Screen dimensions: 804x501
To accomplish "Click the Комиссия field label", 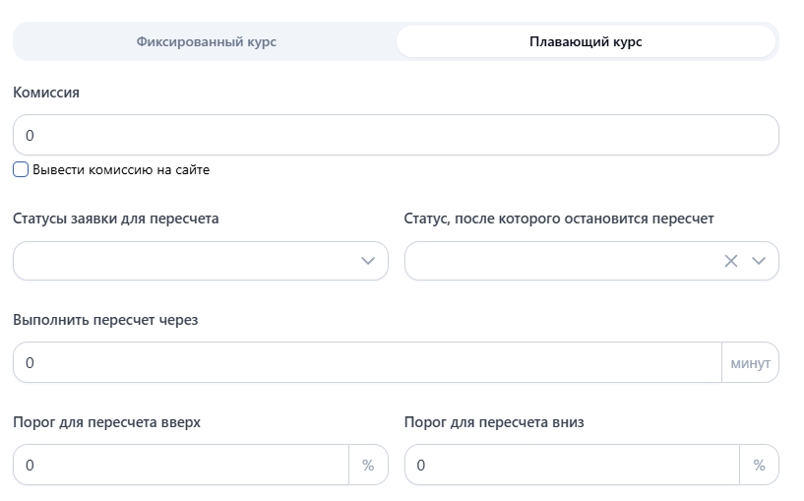I will [46, 93].
